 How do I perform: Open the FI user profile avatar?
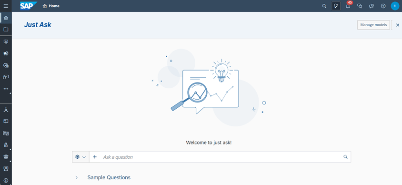click(395, 6)
